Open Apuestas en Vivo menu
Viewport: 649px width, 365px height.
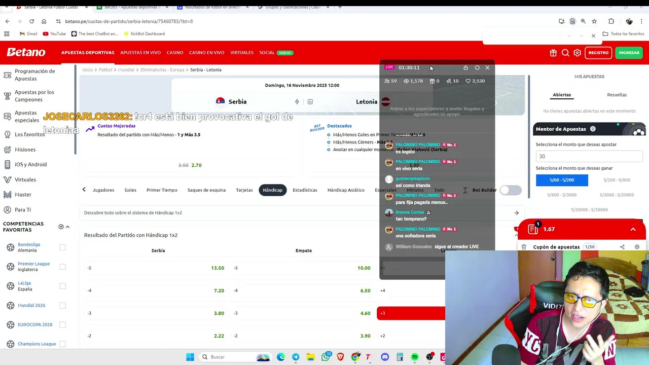coord(140,53)
